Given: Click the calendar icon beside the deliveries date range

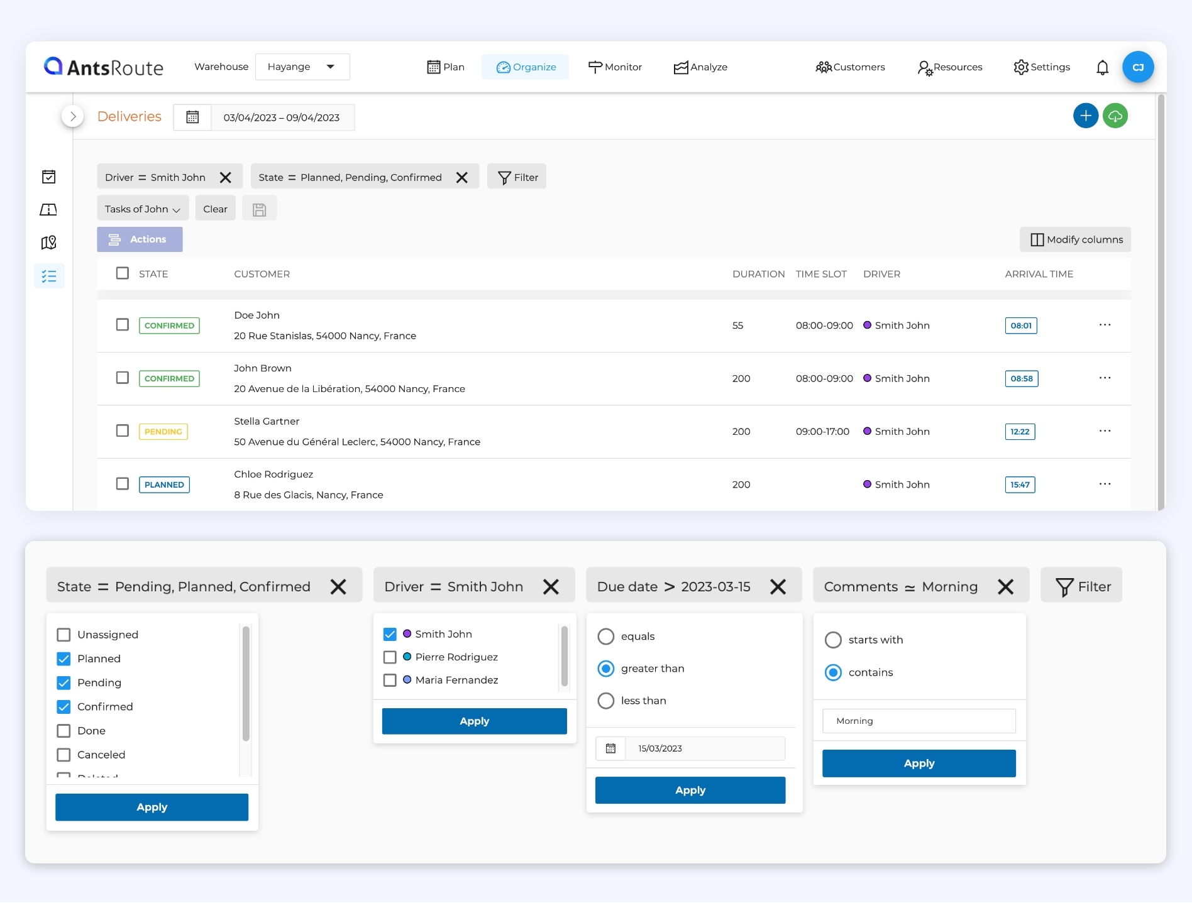Looking at the screenshot, I should [x=192, y=118].
